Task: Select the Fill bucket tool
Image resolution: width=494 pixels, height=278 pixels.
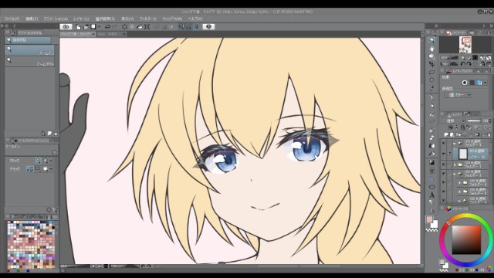Action: [431, 146]
